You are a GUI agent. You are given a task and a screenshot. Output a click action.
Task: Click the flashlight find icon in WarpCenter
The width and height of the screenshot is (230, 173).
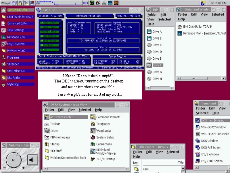pos(26,3)
